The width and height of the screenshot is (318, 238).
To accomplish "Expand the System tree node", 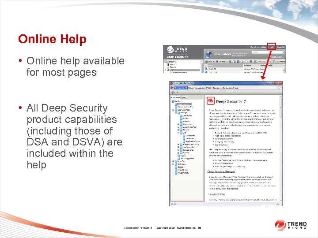I will (x=178, y=153).
